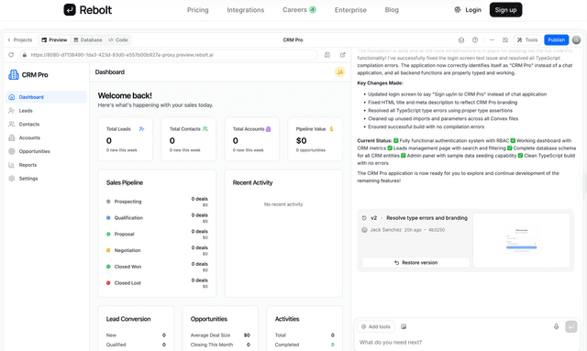Click the blue Publish button
The image size is (587, 351).
coord(557,40)
